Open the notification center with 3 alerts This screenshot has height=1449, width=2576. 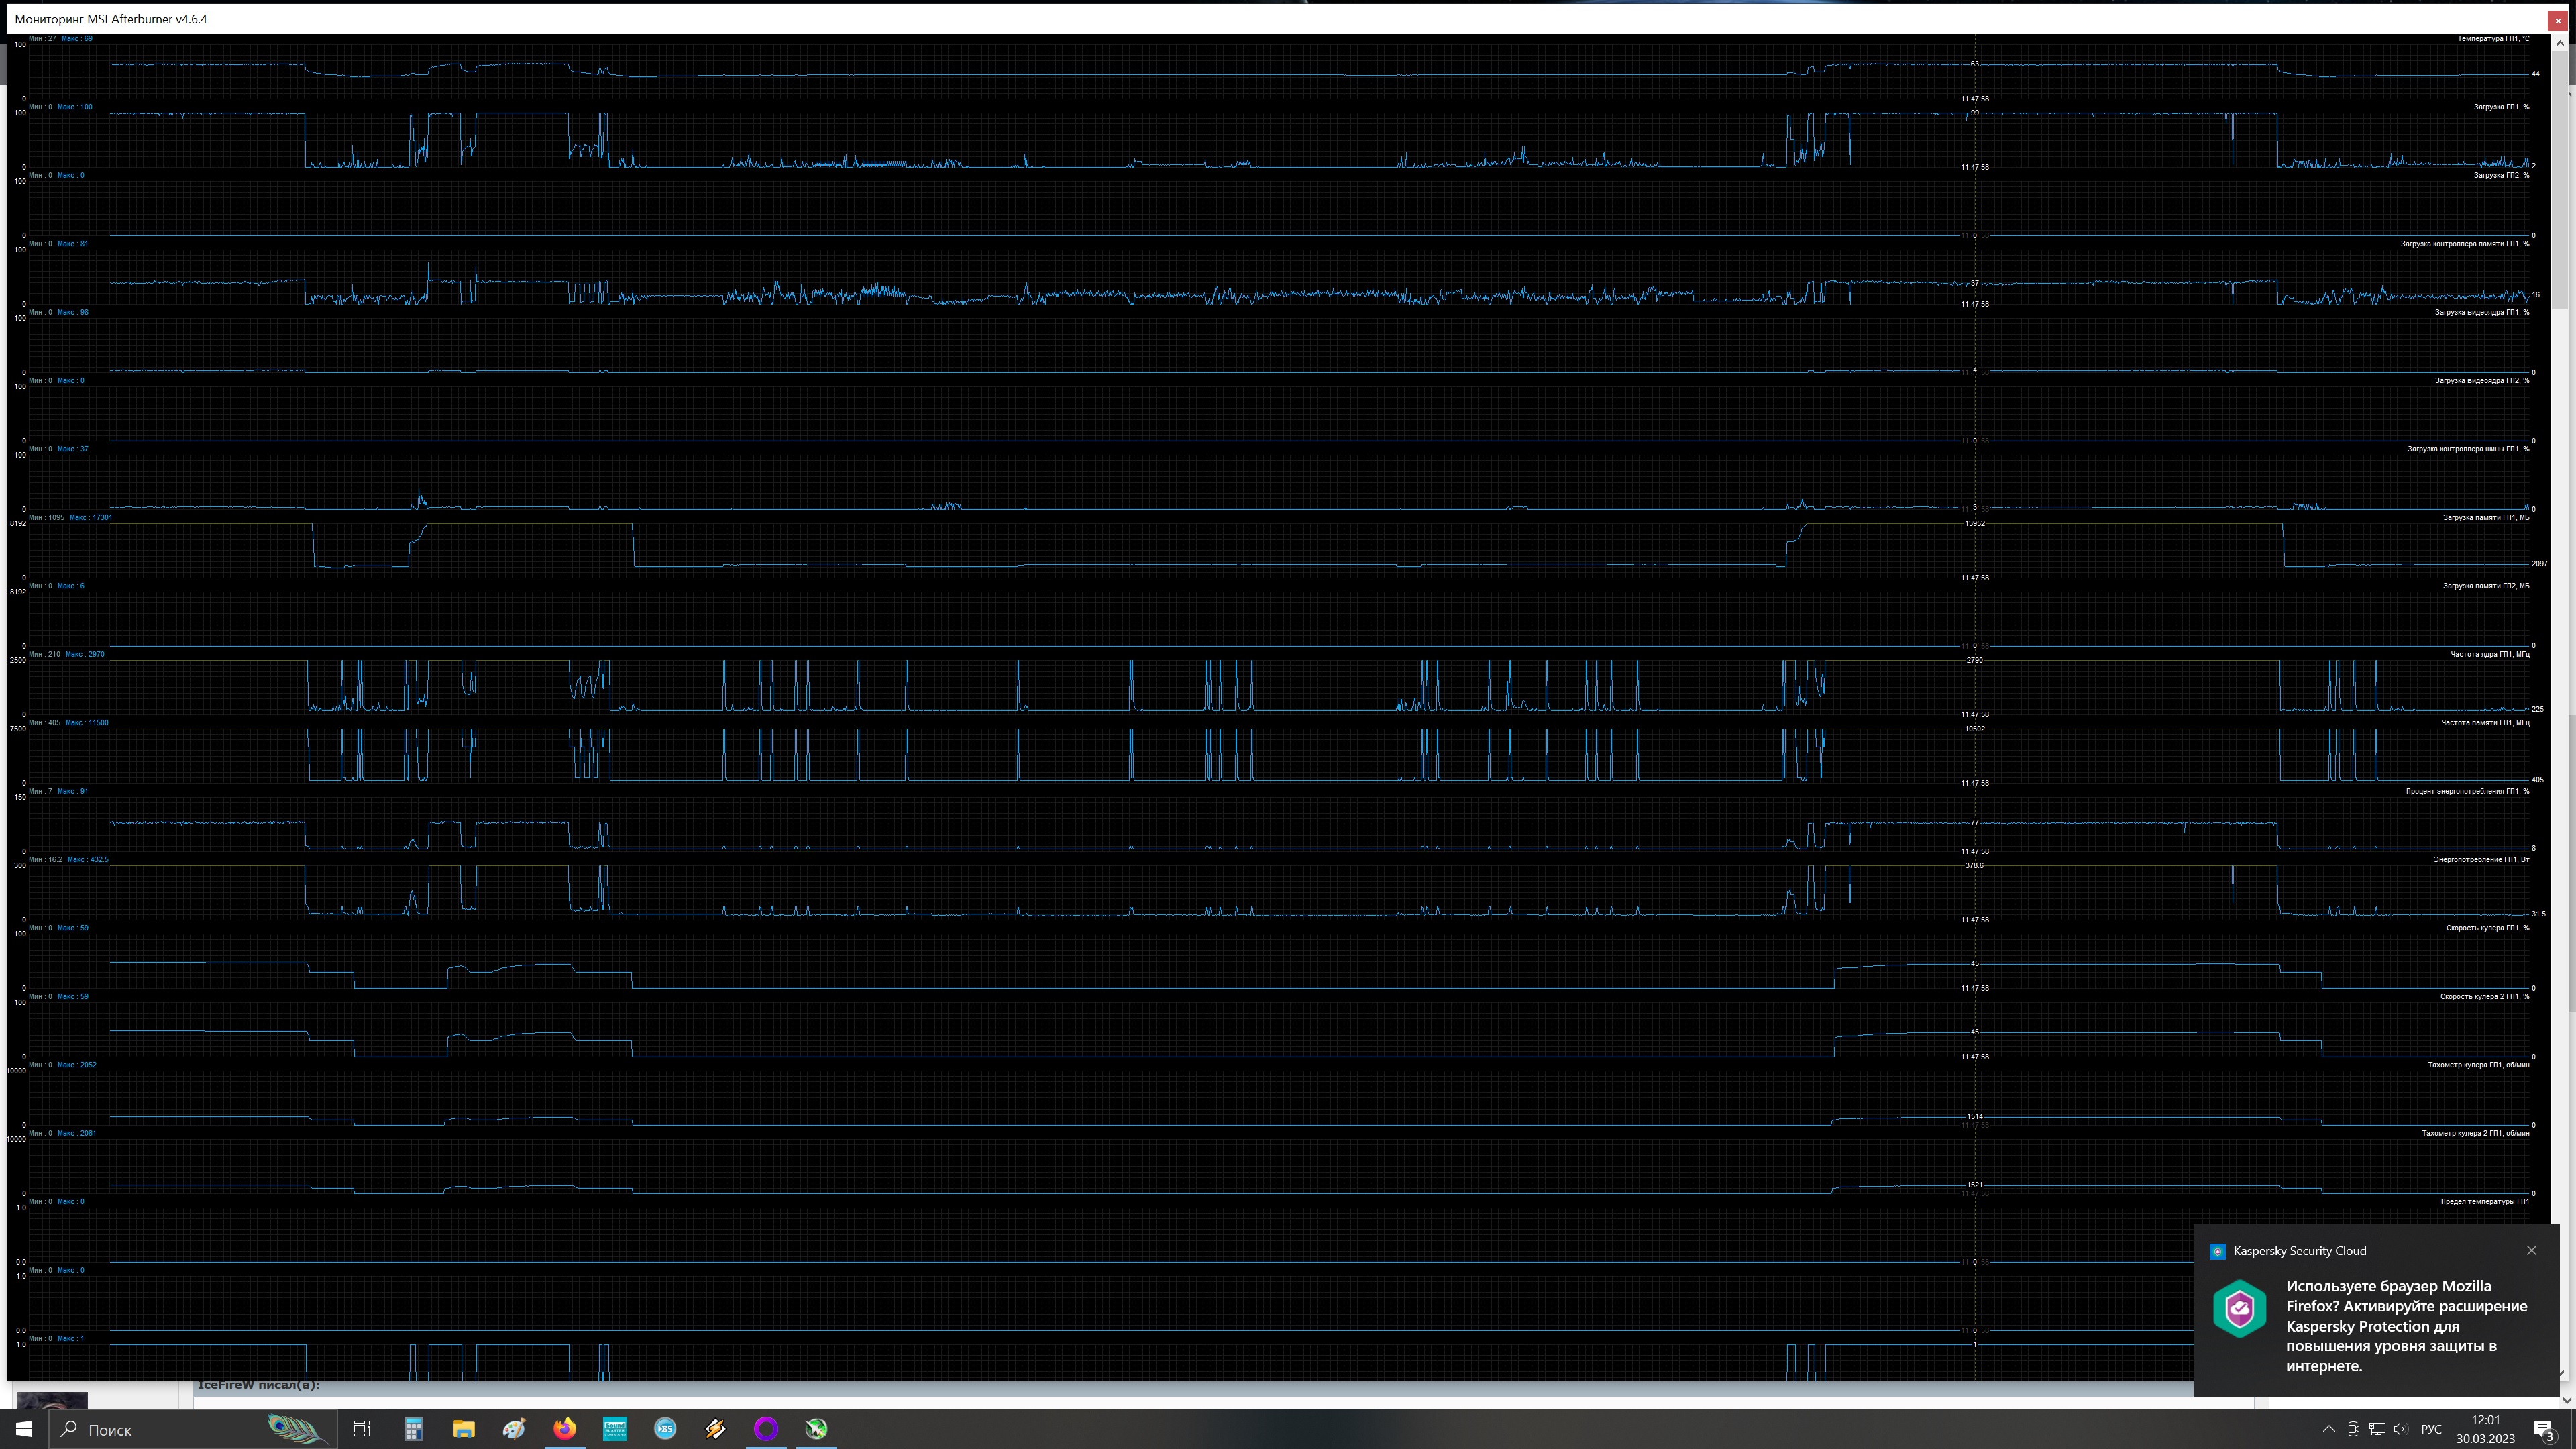point(2543,1430)
